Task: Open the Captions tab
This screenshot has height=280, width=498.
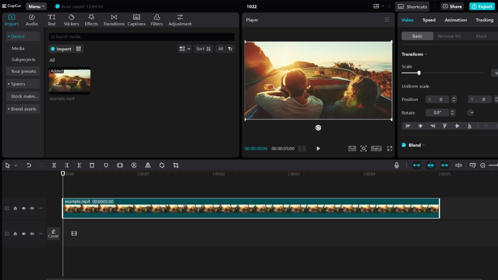Action: pos(136,20)
